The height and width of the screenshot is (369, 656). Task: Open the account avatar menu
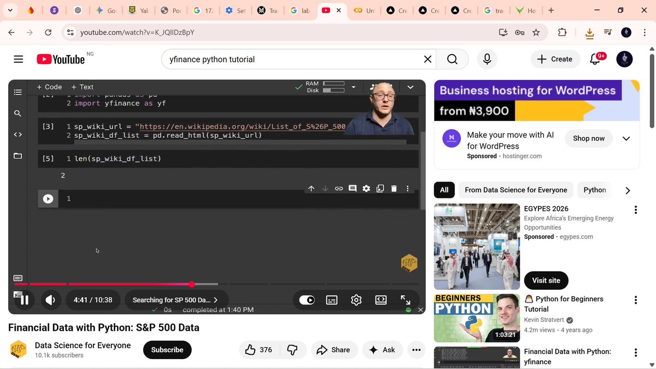coord(624,59)
